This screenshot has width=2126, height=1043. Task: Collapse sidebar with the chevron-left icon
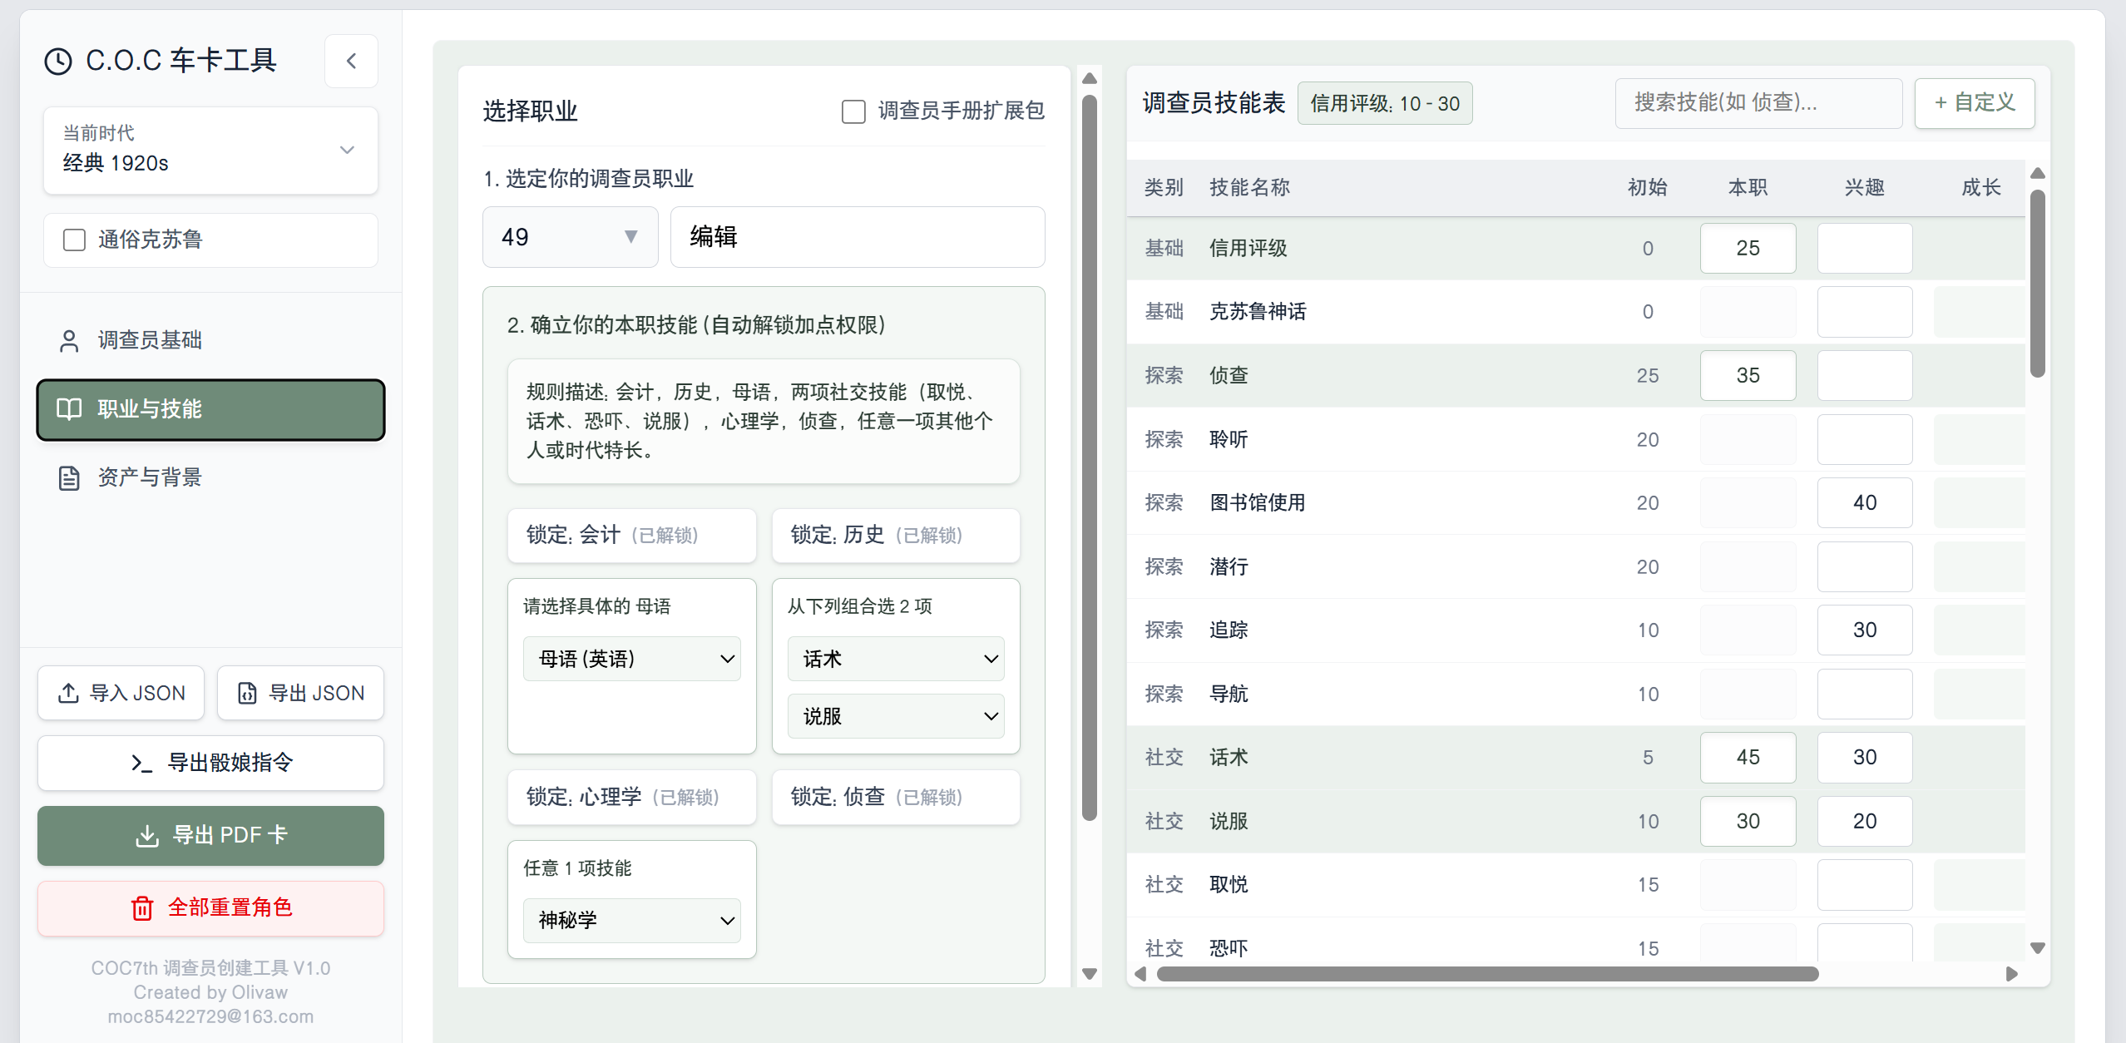tap(351, 61)
